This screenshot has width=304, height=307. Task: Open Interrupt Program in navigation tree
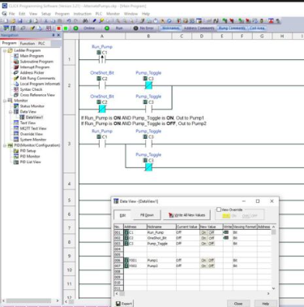click(x=35, y=67)
